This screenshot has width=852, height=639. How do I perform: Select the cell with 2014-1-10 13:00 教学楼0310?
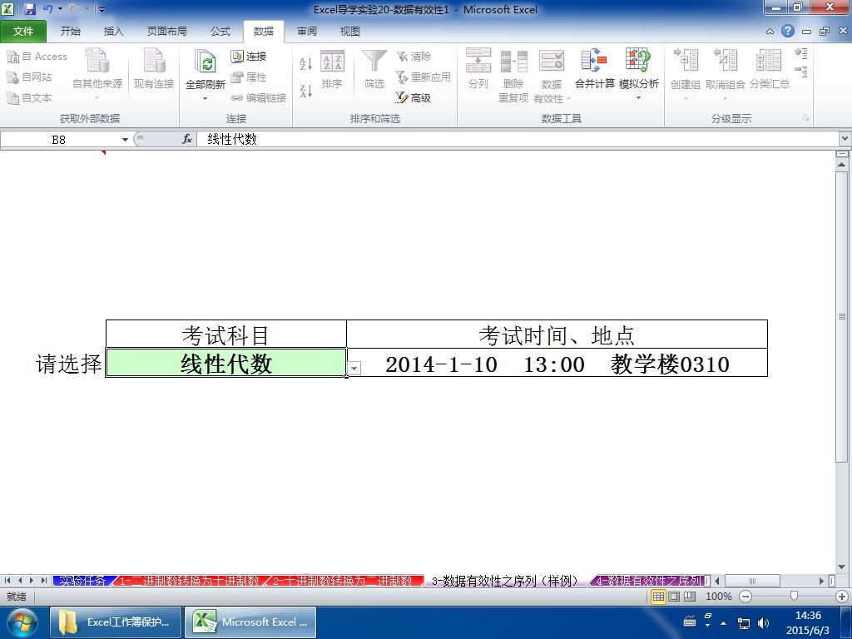point(557,363)
